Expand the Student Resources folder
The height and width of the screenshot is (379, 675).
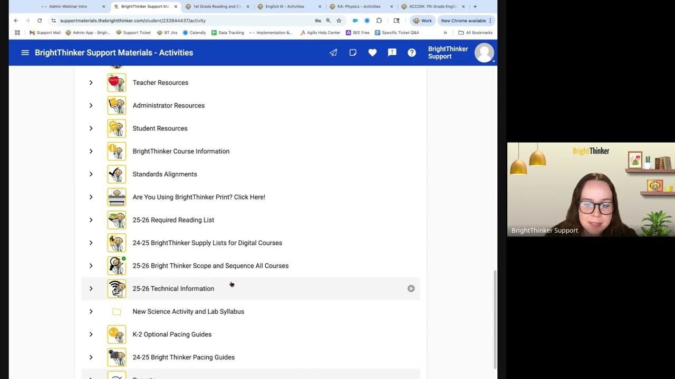91,128
